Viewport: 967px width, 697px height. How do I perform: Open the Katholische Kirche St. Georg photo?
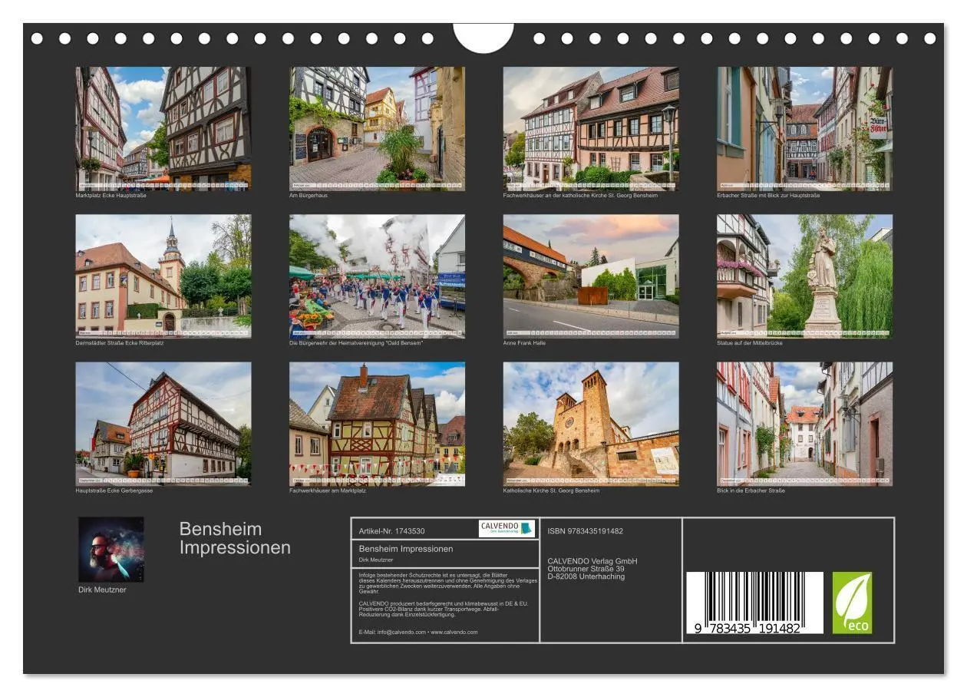point(591,424)
